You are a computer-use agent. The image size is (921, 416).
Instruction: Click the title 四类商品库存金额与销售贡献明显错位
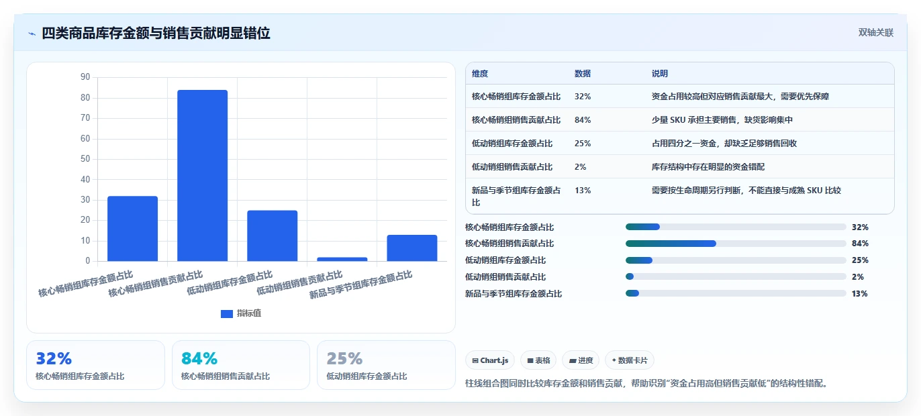click(x=156, y=34)
